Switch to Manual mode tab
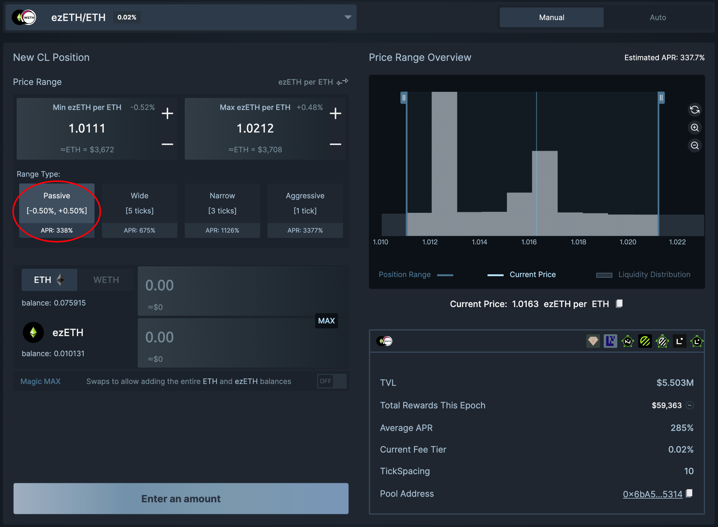The image size is (718, 527). 551,18
